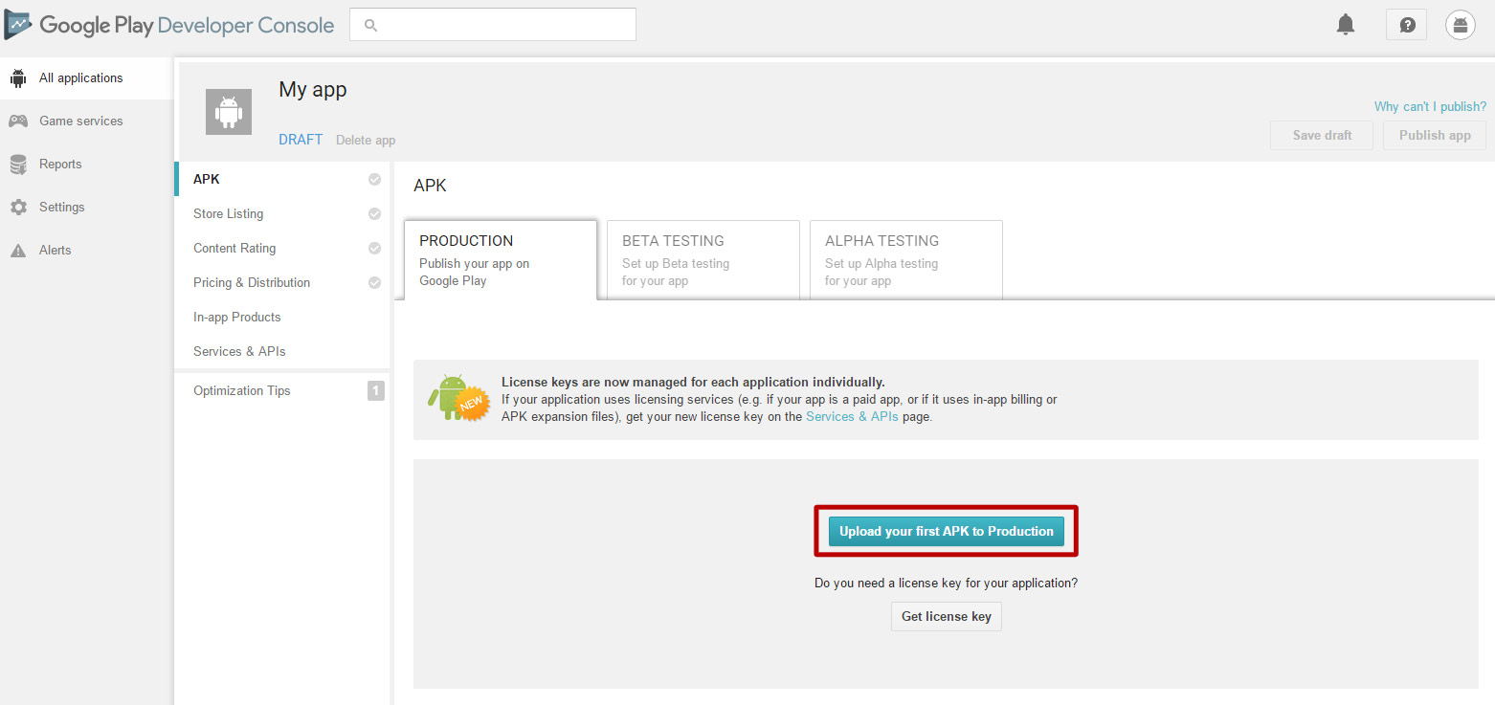The image size is (1495, 705).
Task: Click the Content Rating checkmark
Action: 374,249
